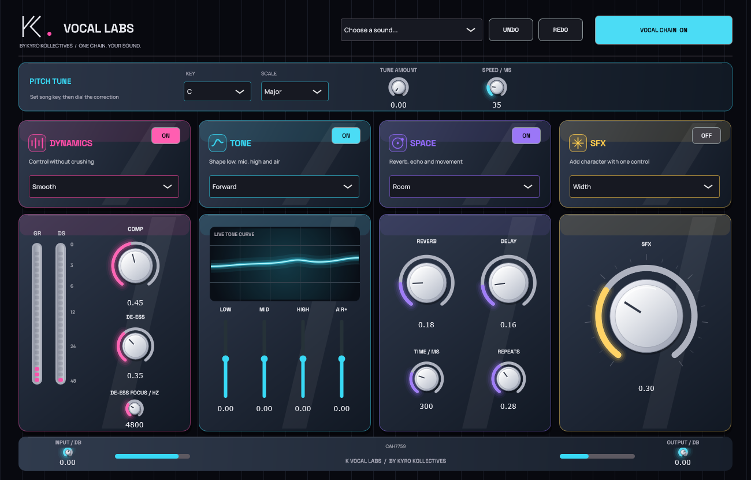Image resolution: width=751 pixels, height=480 pixels.
Task: Click the large SFX knob
Action: tap(646, 315)
